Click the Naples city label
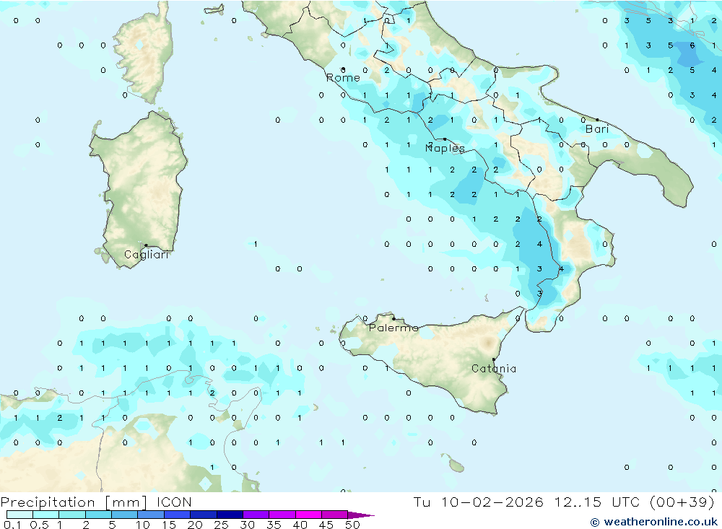This screenshot has width=722, height=529. click(445, 148)
